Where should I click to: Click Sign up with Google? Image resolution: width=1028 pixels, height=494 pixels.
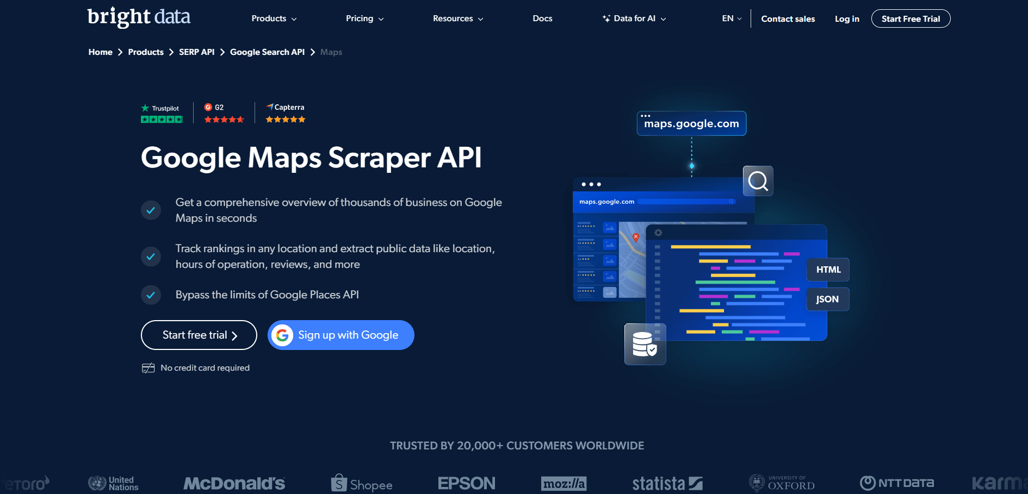click(x=340, y=335)
